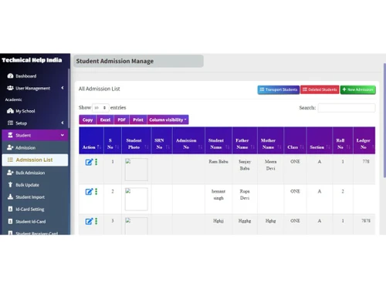Sort by Section column
The image size is (386, 289).
(x=320, y=141)
